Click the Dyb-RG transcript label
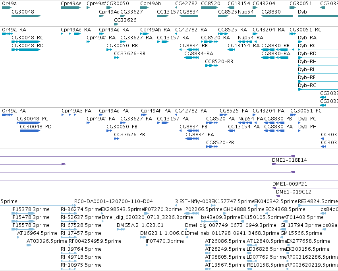The image size is (338, 271). [307, 85]
